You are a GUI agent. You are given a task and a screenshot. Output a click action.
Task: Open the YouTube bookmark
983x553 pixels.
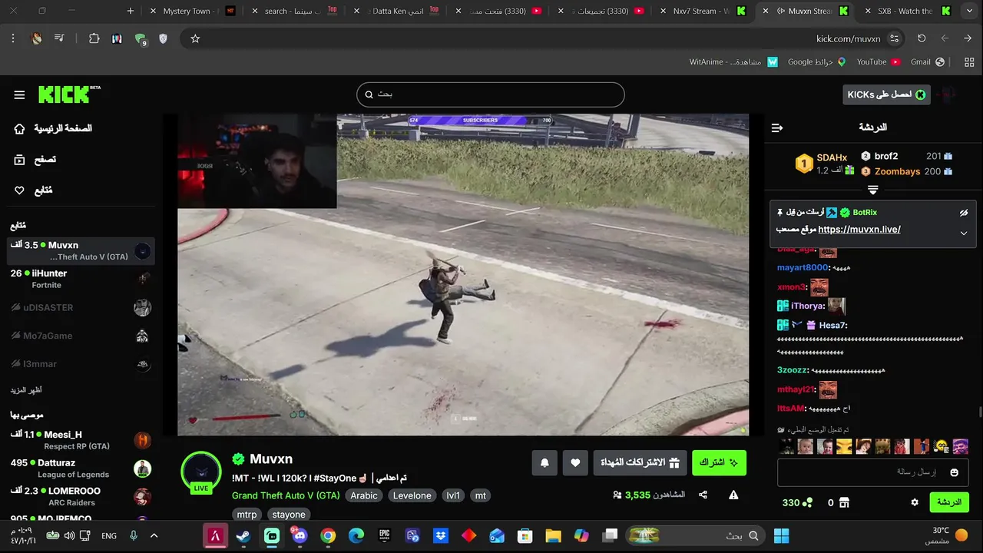(x=878, y=61)
